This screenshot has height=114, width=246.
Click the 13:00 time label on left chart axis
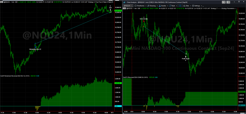pos(37,112)
